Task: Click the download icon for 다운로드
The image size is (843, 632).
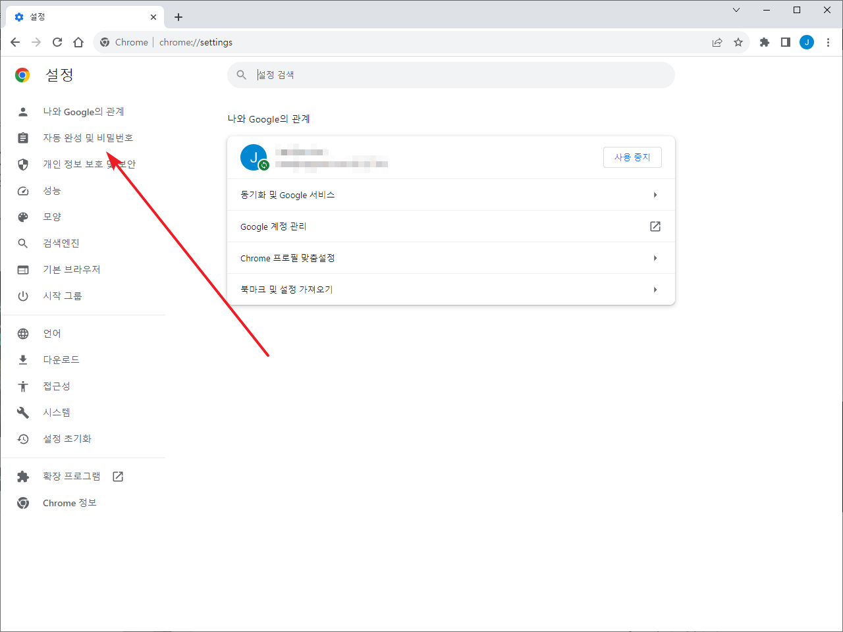Action: click(x=23, y=360)
